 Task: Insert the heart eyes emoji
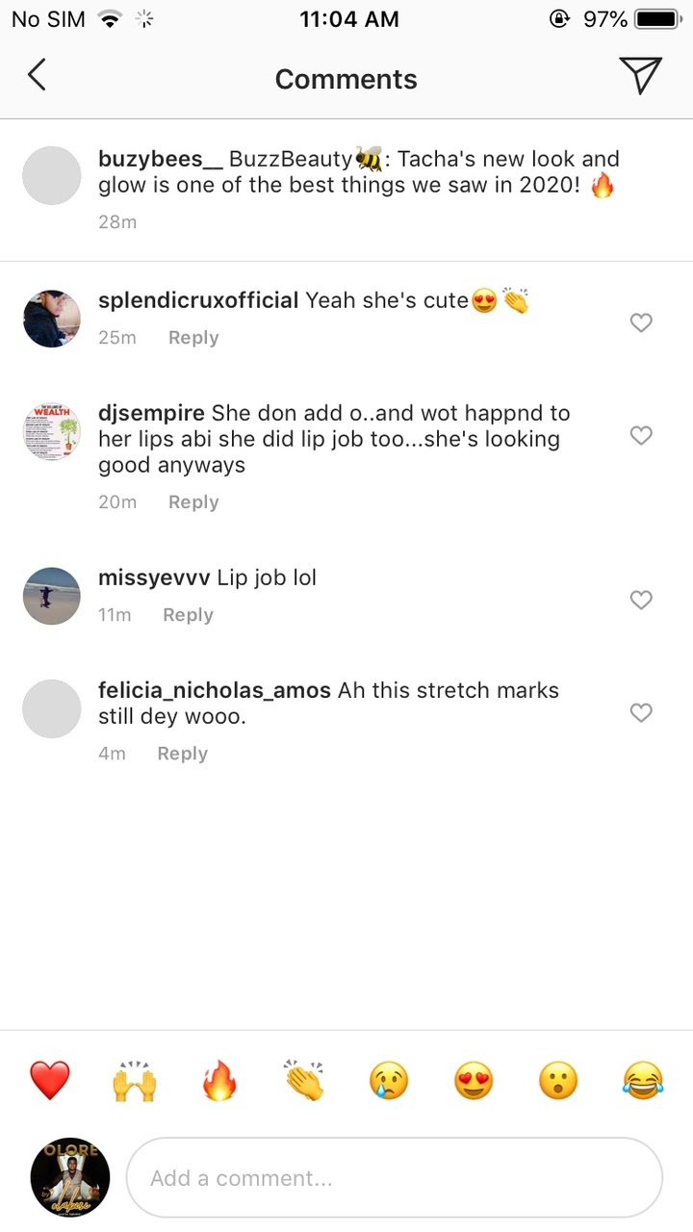pyautogui.click(x=474, y=1081)
